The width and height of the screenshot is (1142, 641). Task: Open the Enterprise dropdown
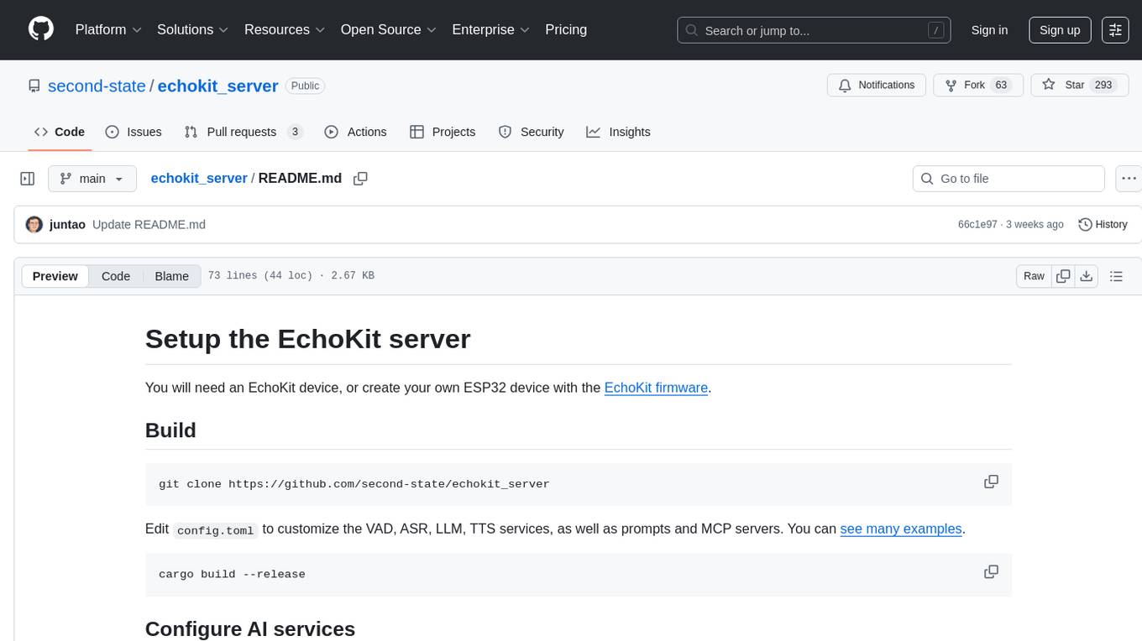click(490, 29)
